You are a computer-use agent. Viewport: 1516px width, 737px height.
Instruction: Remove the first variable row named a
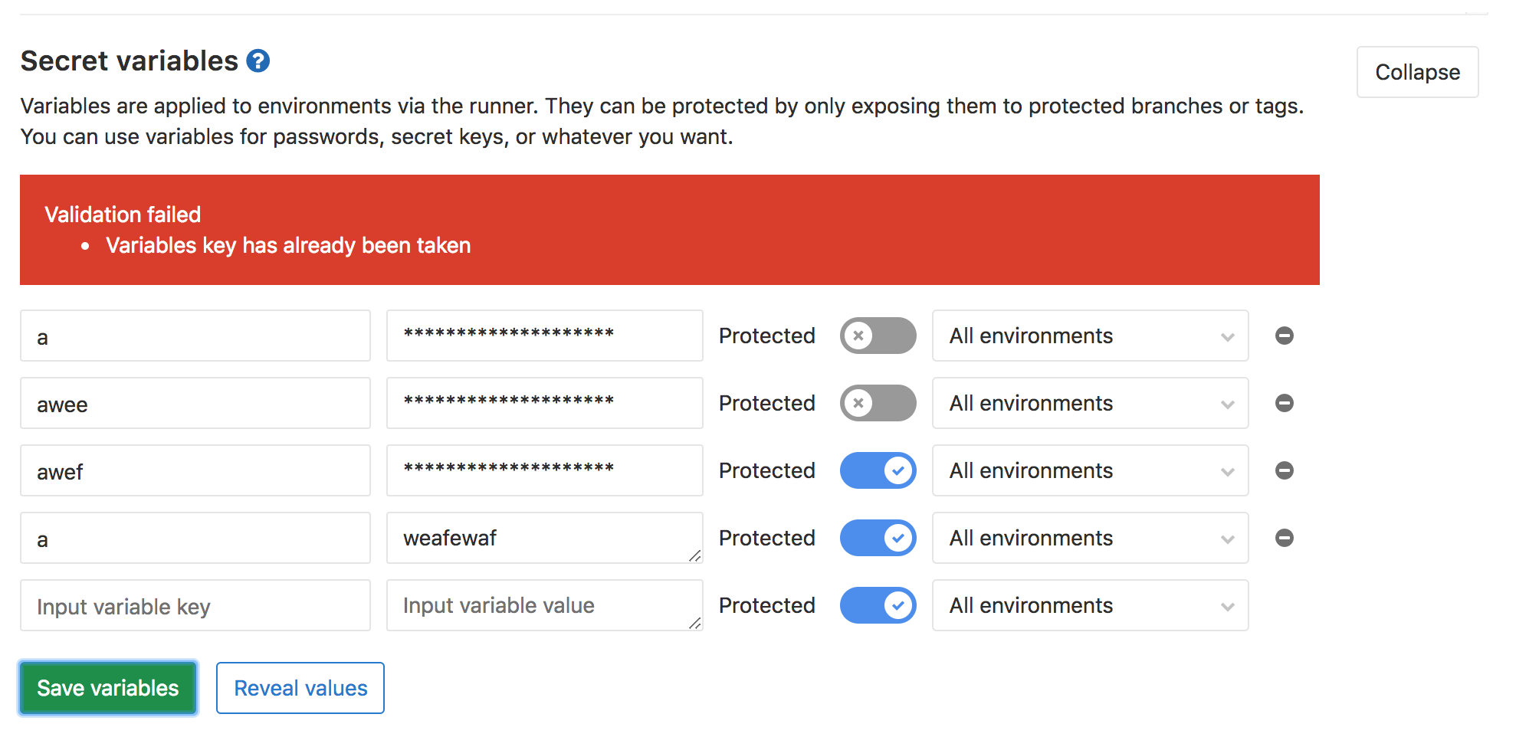(x=1285, y=336)
